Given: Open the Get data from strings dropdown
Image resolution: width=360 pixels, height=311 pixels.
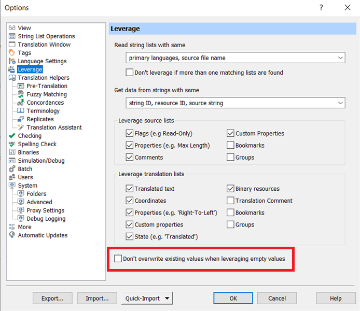Looking at the screenshot, I should point(236,103).
